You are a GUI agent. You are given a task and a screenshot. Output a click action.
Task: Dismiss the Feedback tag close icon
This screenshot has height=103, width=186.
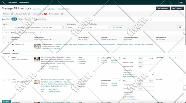click(10, 102)
